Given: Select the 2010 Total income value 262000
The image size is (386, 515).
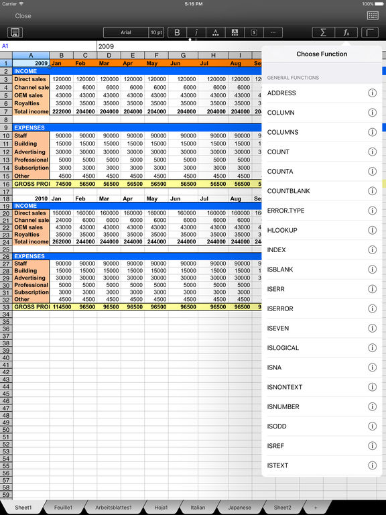Looking at the screenshot, I should pos(62,241).
